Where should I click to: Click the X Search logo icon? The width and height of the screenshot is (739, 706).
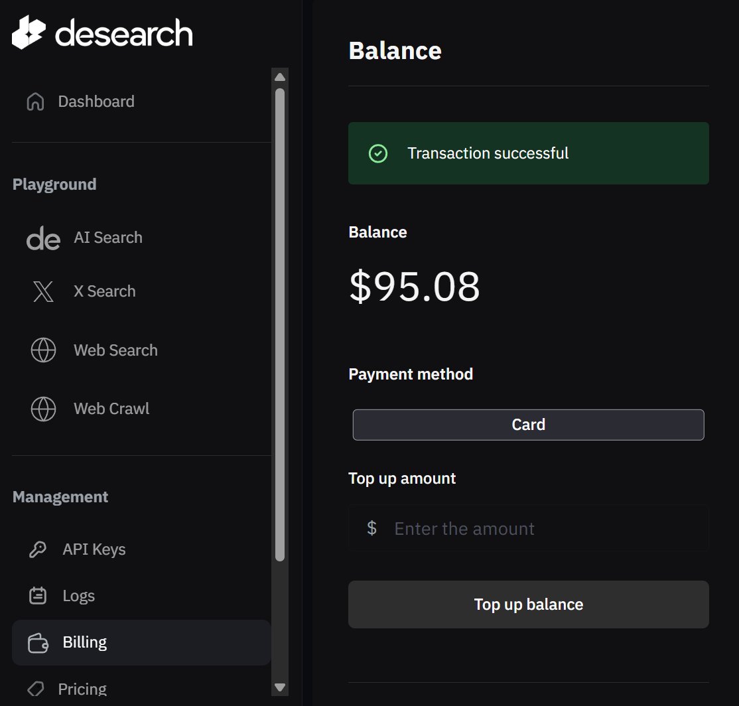coord(43,291)
